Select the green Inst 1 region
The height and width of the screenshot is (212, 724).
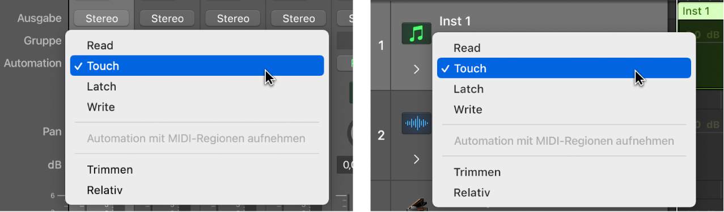pos(701,11)
